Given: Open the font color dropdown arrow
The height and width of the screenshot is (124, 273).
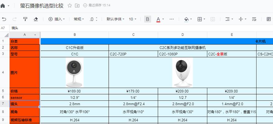Looking at the screenshot, I should coord(163,19).
